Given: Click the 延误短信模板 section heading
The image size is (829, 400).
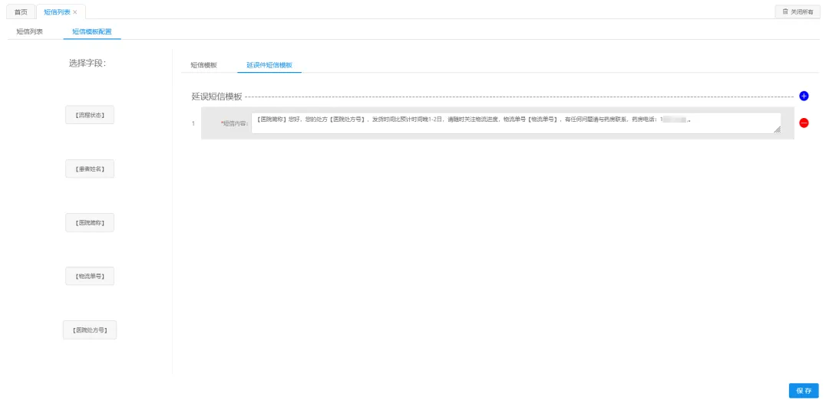Looking at the screenshot, I should click(x=216, y=97).
